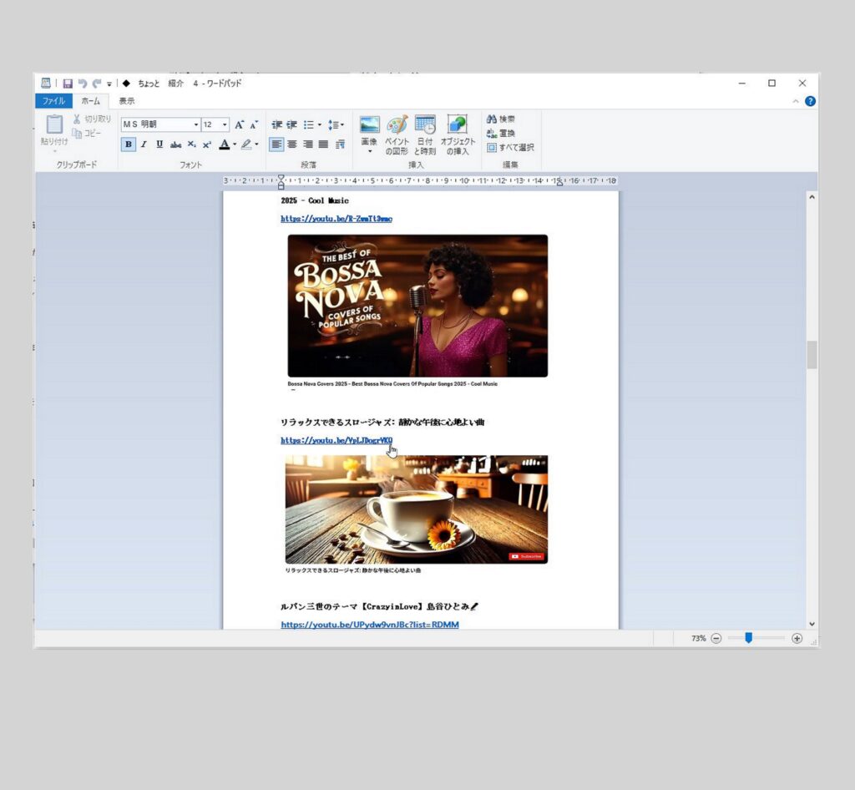Click the 貼り付け paste icon
855x790 pixels.
pos(54,124)
